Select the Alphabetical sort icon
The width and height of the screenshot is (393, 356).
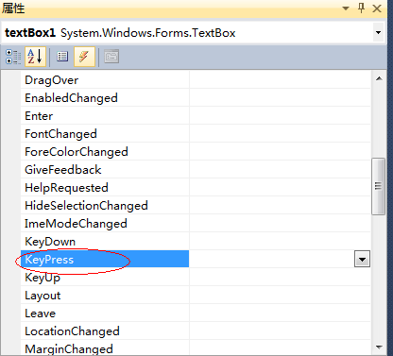[35, 57]
